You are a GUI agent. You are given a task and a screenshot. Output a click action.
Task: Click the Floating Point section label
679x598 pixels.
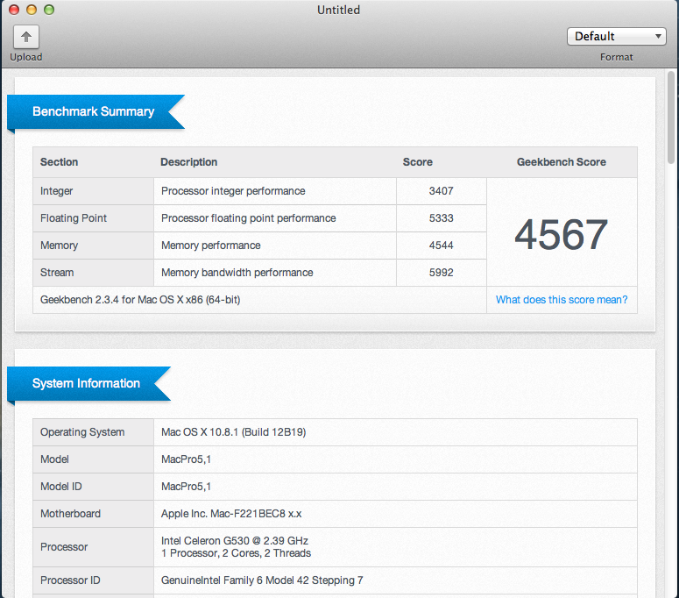pyautogui.click(x=74, y=218)
